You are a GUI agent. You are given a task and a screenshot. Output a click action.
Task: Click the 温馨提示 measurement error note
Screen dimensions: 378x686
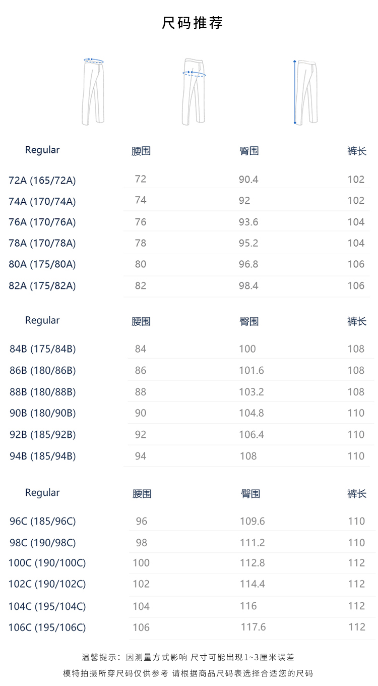point(188,657)
